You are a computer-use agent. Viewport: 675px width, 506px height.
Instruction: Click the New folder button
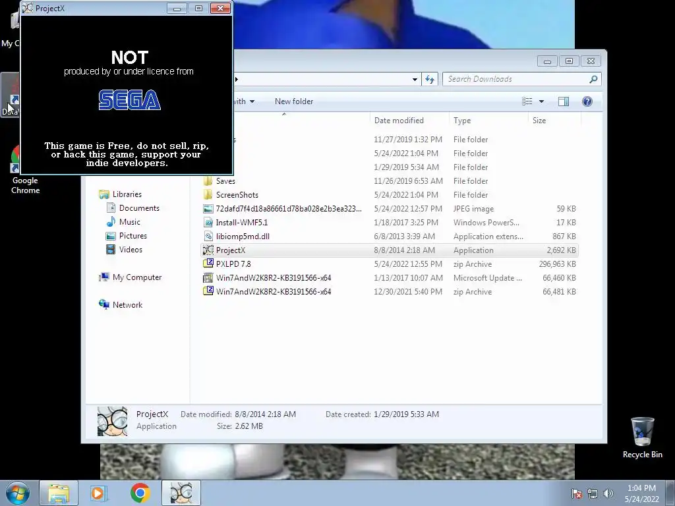[294, 101]
